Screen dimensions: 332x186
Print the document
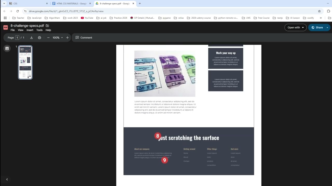39,38
